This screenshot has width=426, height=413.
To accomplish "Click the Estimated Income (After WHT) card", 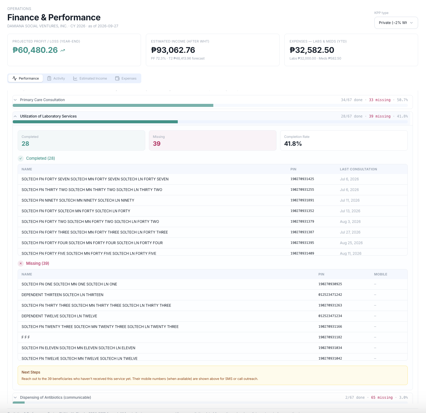I will (213, 50).
